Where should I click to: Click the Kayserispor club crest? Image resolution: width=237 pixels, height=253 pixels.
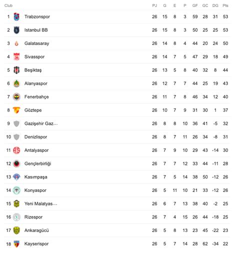click(x=16, y=244)
